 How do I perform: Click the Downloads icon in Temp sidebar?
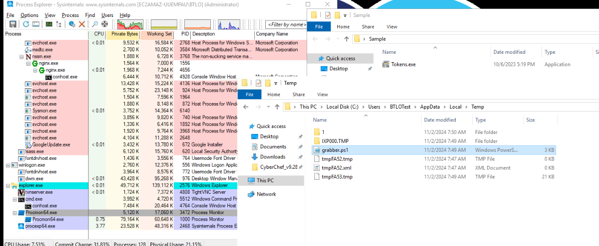tap(255, 157)
